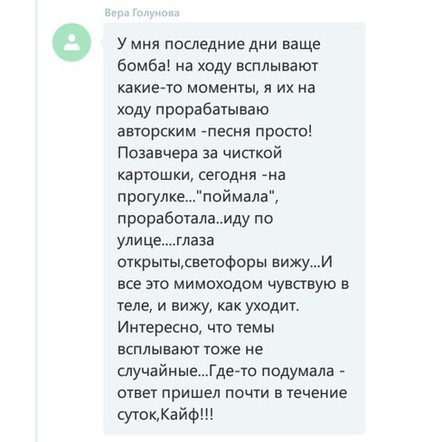
Task: Click the bubble tail pointer beside the avatar
Action: (x=102, y=43)
